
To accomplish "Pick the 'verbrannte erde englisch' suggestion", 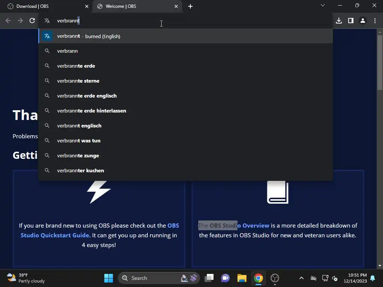I will click(x=186, y=96).
